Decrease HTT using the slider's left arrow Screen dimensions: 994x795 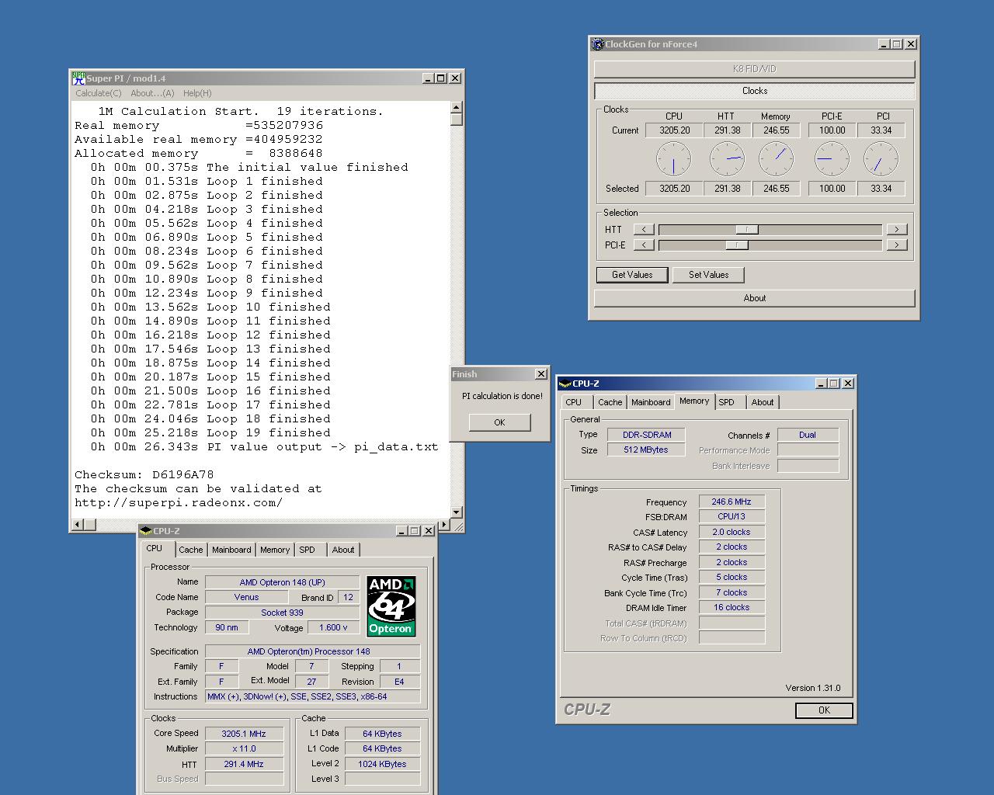tap(644, 229)
